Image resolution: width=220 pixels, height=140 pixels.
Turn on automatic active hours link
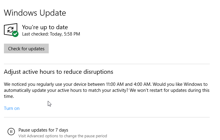tap(11, 108)
